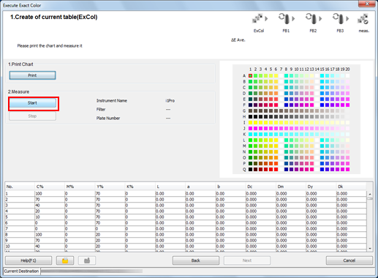Print the color chart
378x278 pixels.
[x=32, y=75]
